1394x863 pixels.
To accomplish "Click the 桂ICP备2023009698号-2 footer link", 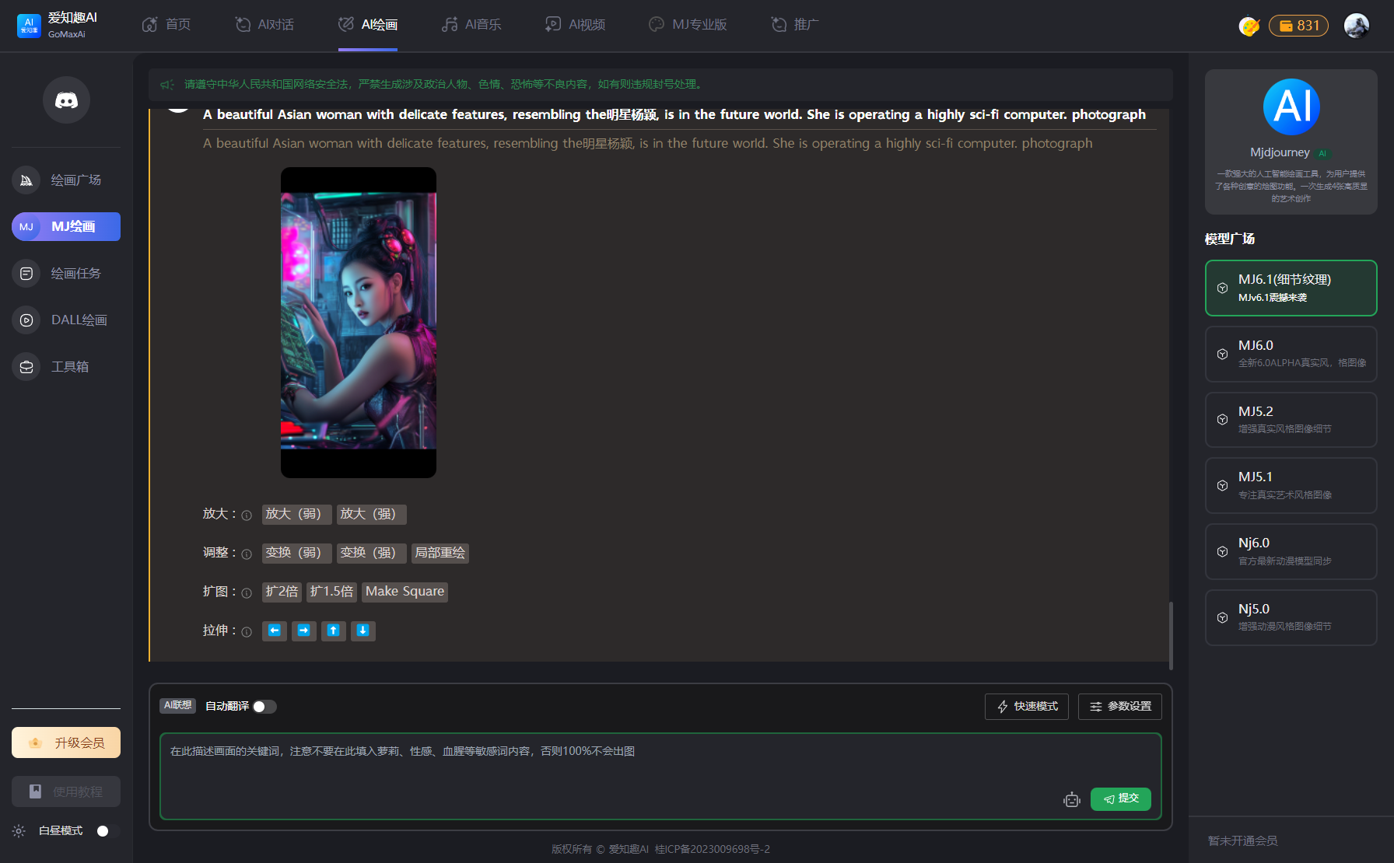I will tap(713, 850).
